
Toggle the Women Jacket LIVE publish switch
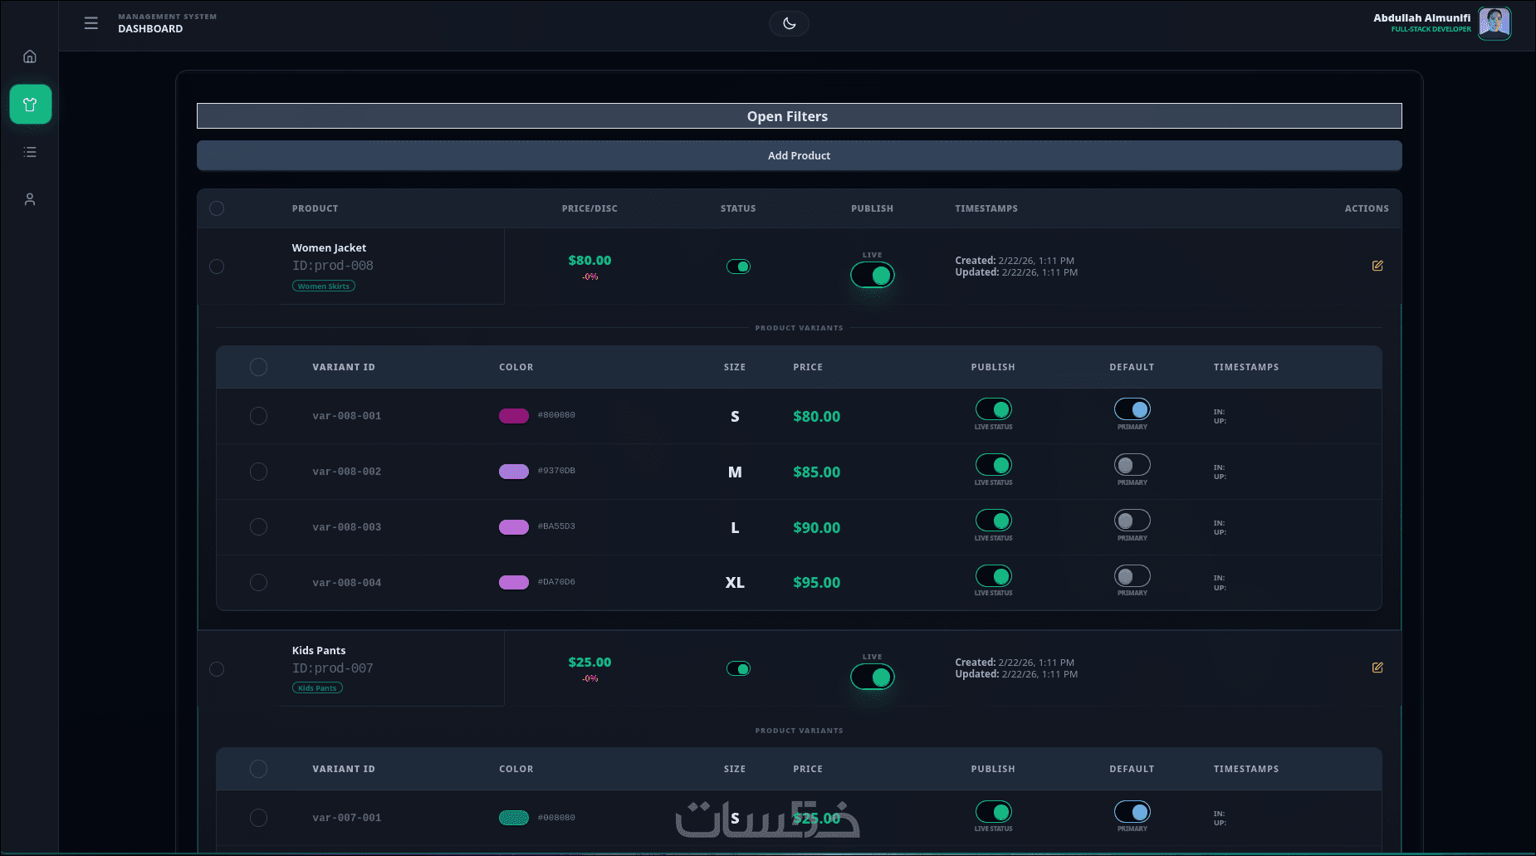point(872,275)
